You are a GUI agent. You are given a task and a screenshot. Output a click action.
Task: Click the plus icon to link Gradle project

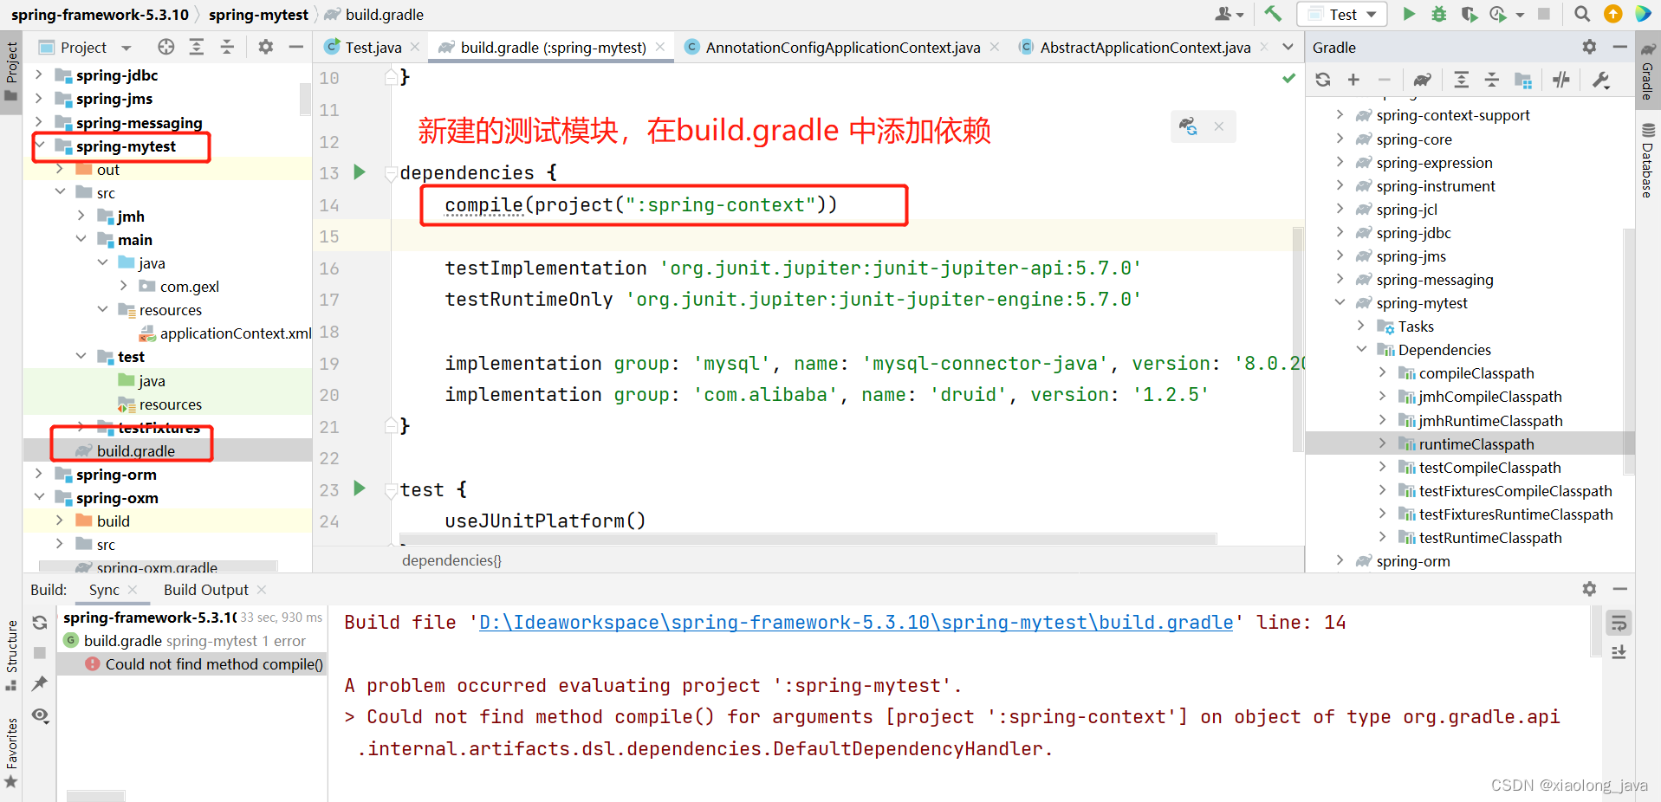coord(1353,80)
